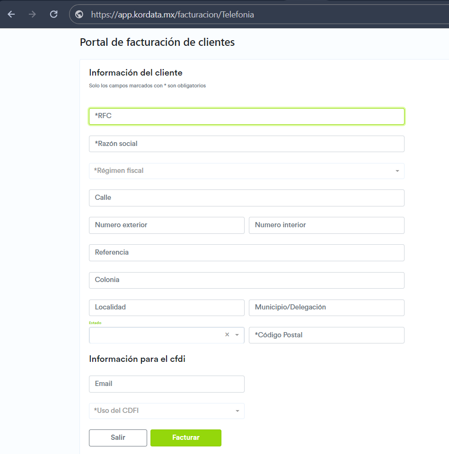Focus the RFC input field
Screen dimensions: 449x454
click(247, 116)
